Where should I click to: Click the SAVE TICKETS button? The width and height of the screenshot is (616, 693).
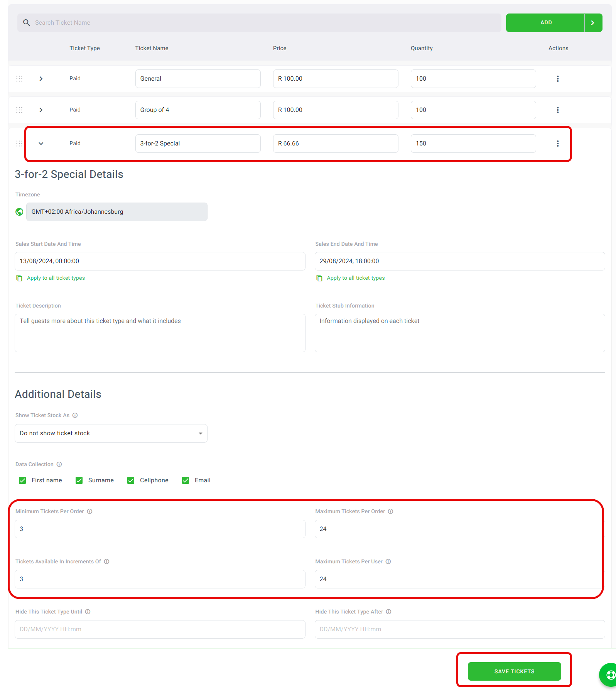click(x=514, y=671)
